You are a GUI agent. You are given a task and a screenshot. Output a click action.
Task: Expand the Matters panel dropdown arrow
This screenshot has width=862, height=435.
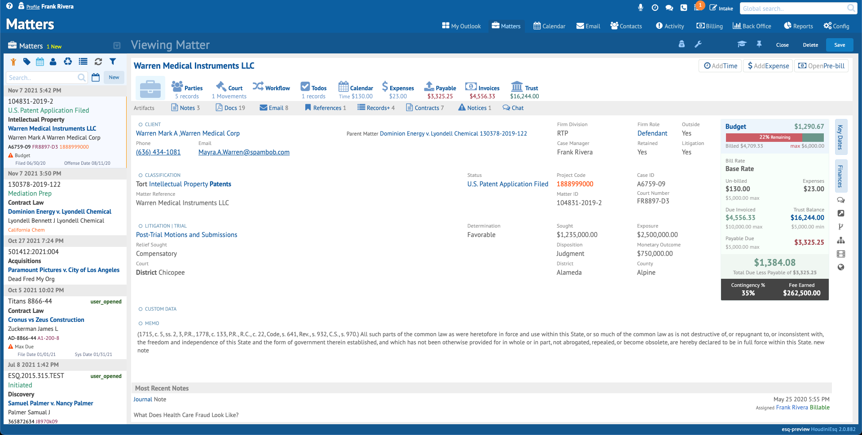coord(117,46)
